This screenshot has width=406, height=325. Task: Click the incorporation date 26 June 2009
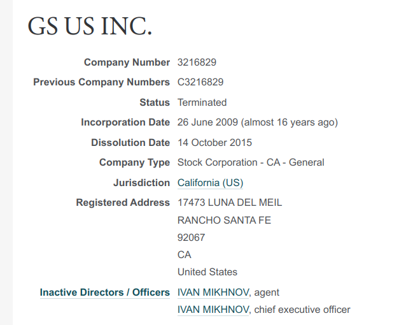tap(207, 122)
